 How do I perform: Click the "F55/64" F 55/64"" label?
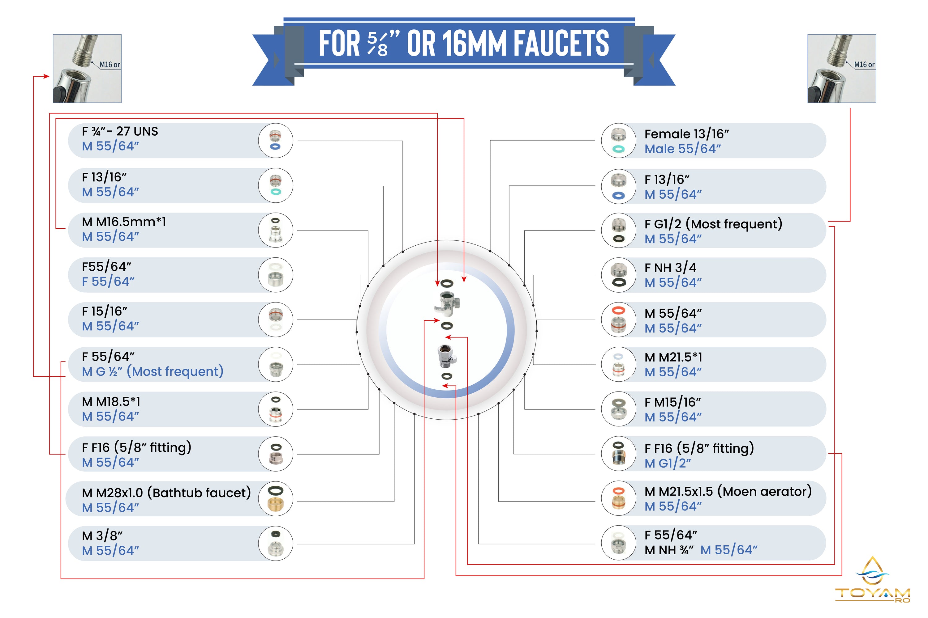(108, 274)
